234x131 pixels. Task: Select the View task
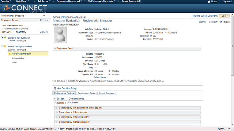[14, 63]
